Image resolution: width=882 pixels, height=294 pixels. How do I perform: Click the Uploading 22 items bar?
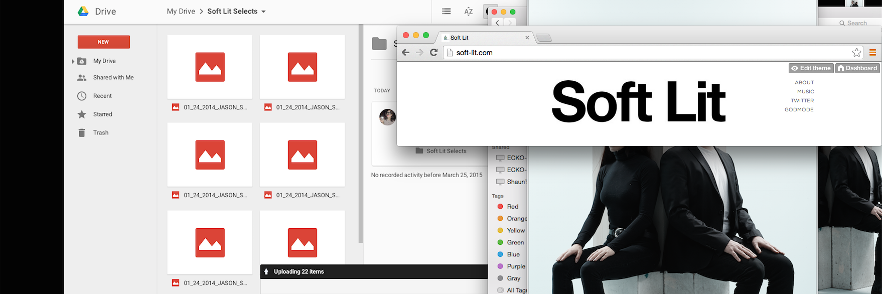[x=374, y=271]
